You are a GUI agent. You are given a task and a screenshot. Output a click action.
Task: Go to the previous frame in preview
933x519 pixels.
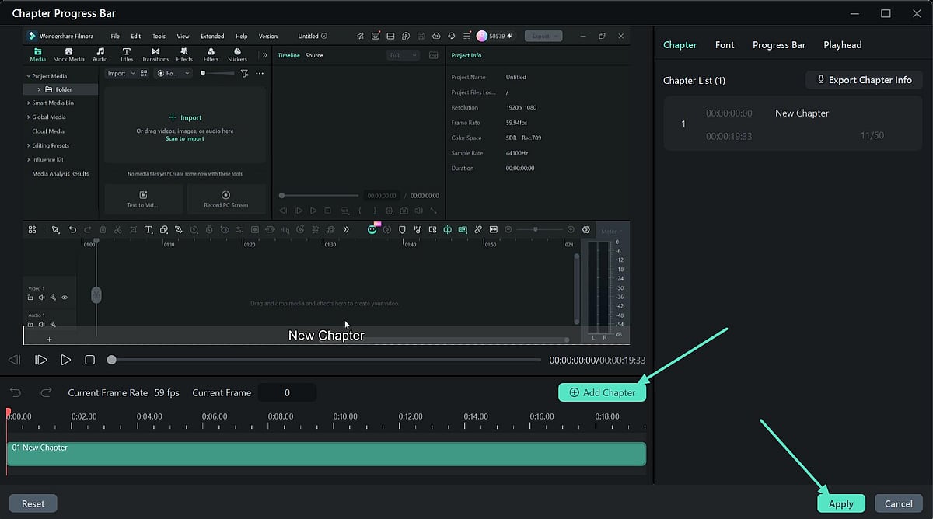pos(14,360)
